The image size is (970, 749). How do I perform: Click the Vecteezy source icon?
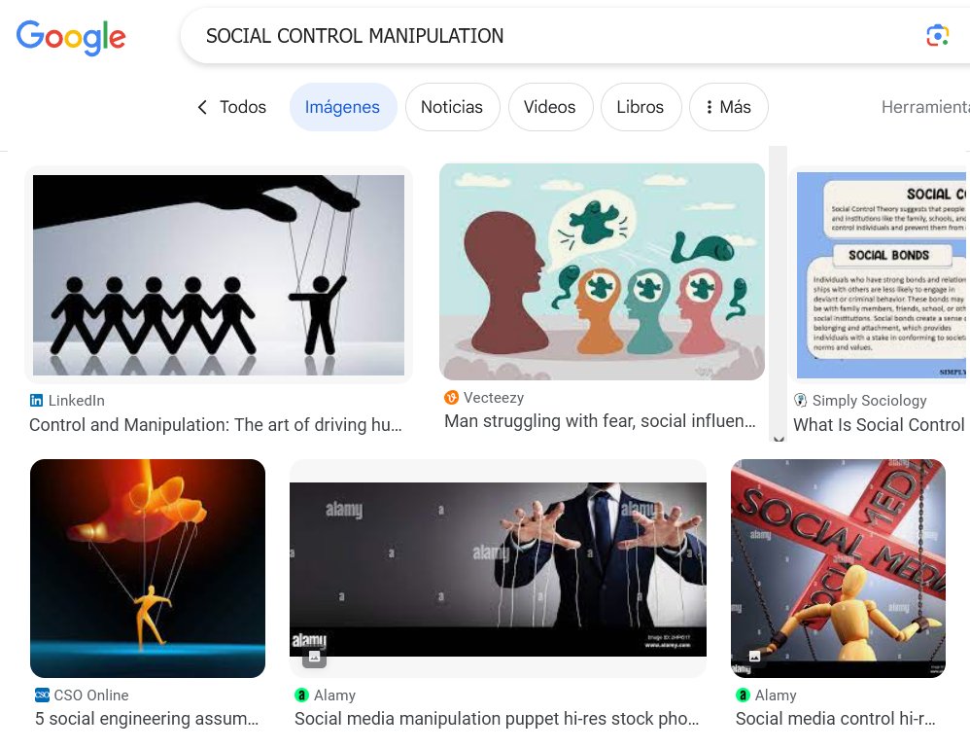click(451, 398)
